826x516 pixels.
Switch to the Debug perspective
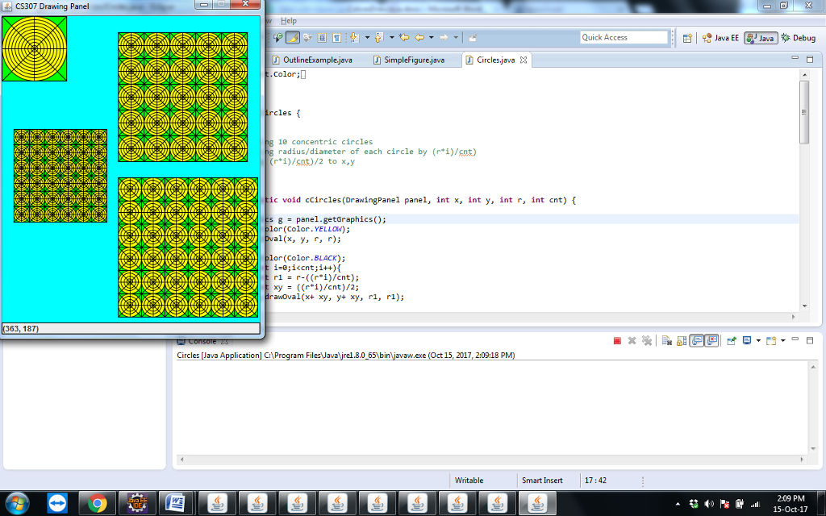[799, 38]
